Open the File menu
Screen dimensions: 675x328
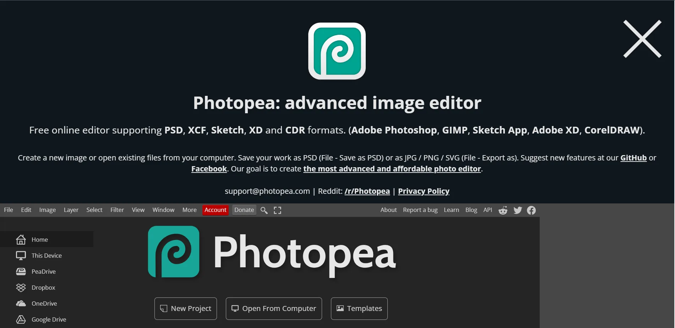[x=9, y=210]
